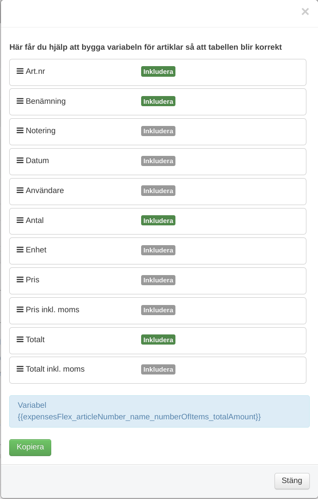Turn off Inkludera for the Totalt row

coord(158,340)
